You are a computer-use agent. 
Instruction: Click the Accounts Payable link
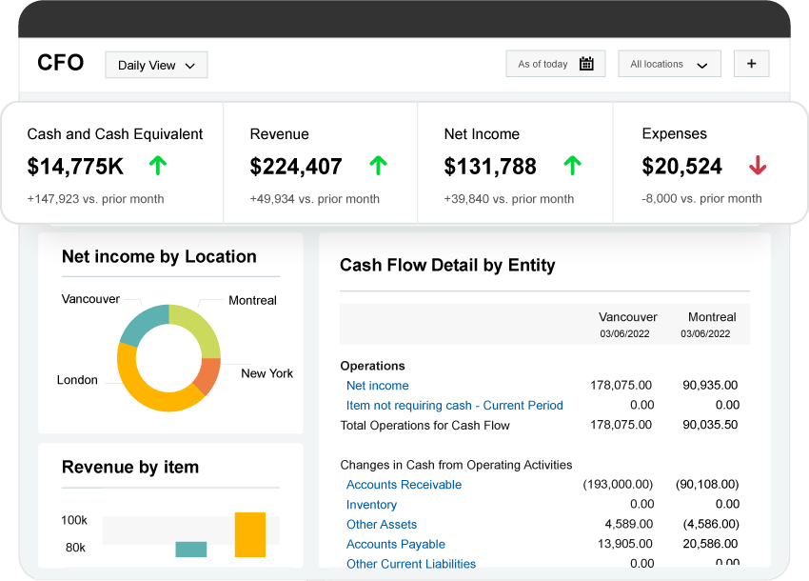point(396,544)
